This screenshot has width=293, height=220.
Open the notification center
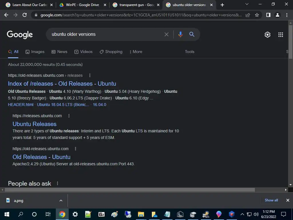(284, 214)
